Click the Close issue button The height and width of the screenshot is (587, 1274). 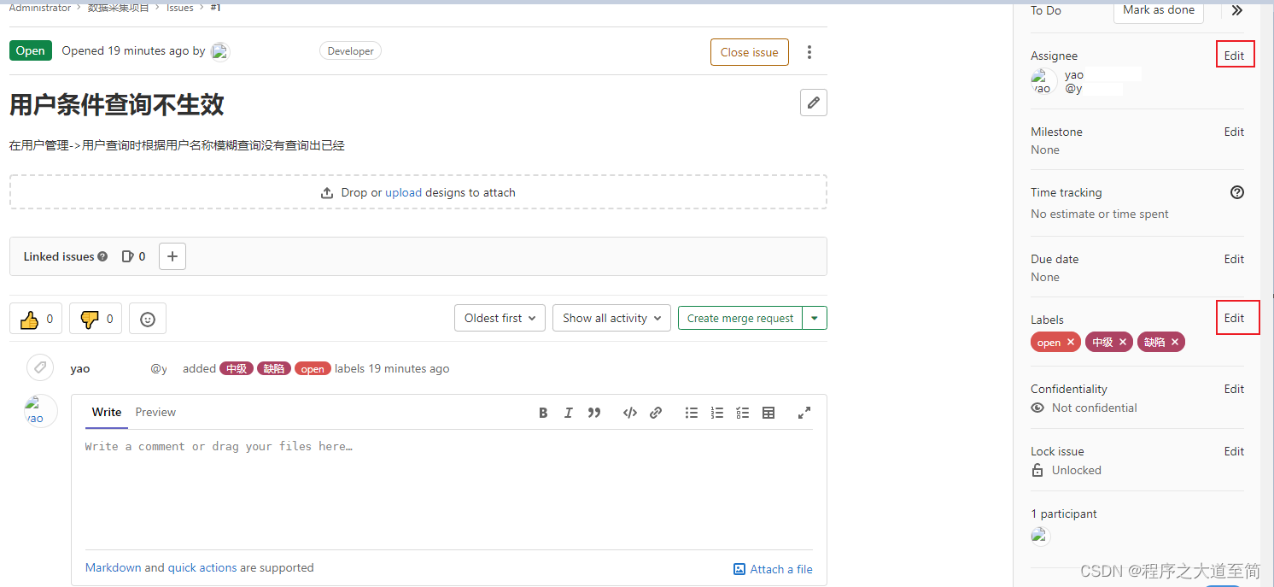750,52
